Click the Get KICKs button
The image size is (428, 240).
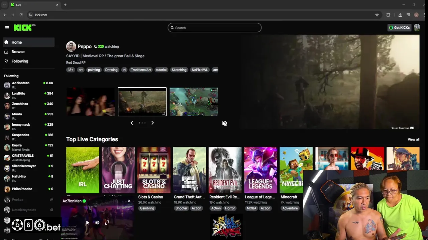[x=400, y=28]
